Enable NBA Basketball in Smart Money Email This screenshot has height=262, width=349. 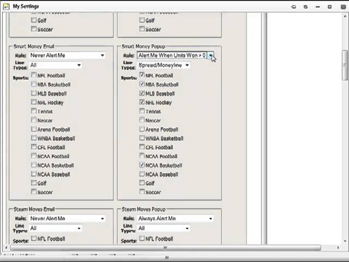(x=34, y=84)
